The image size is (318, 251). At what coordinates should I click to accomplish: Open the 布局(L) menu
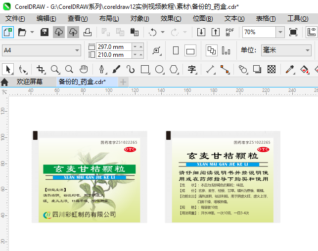pos(109,19)
